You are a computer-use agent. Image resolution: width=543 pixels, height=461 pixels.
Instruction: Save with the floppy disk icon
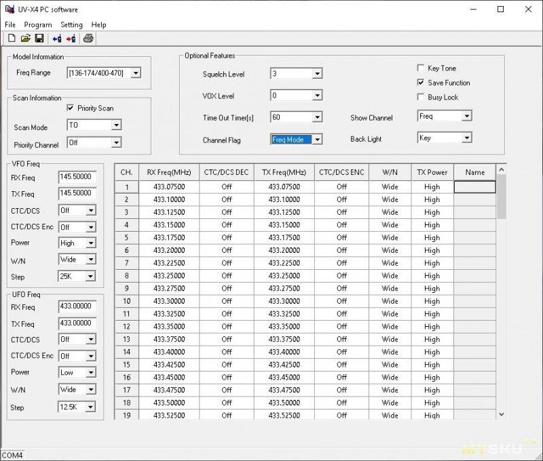coord(39,39)
